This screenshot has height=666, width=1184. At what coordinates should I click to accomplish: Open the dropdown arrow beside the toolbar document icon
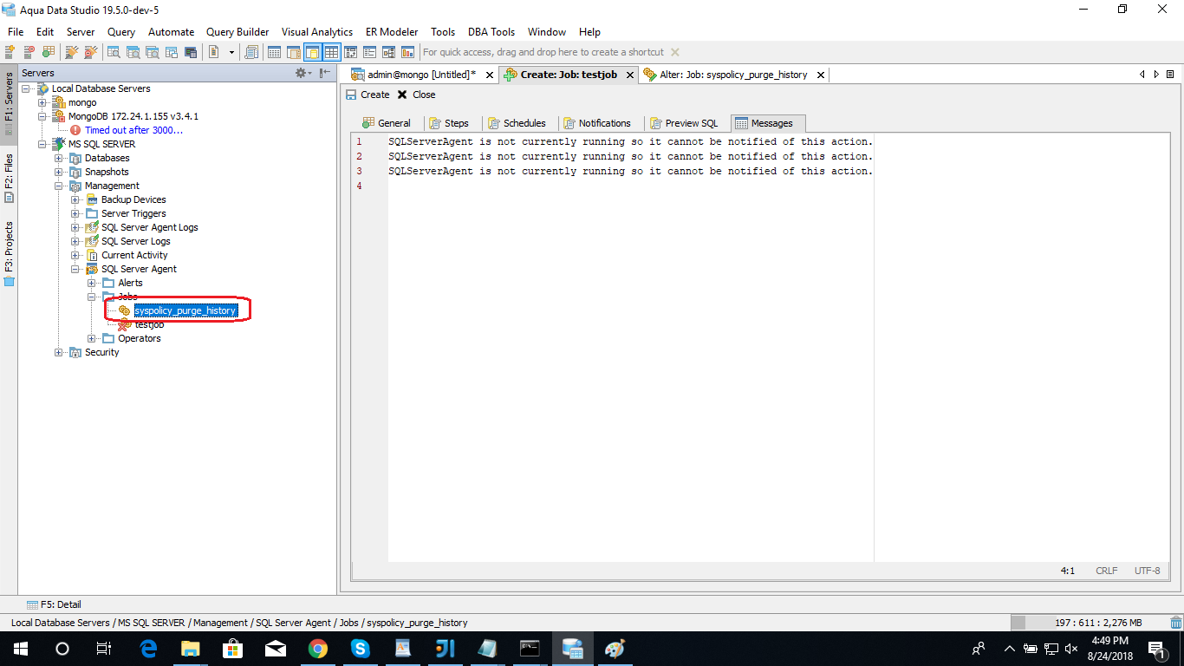[x=231, y=52]
